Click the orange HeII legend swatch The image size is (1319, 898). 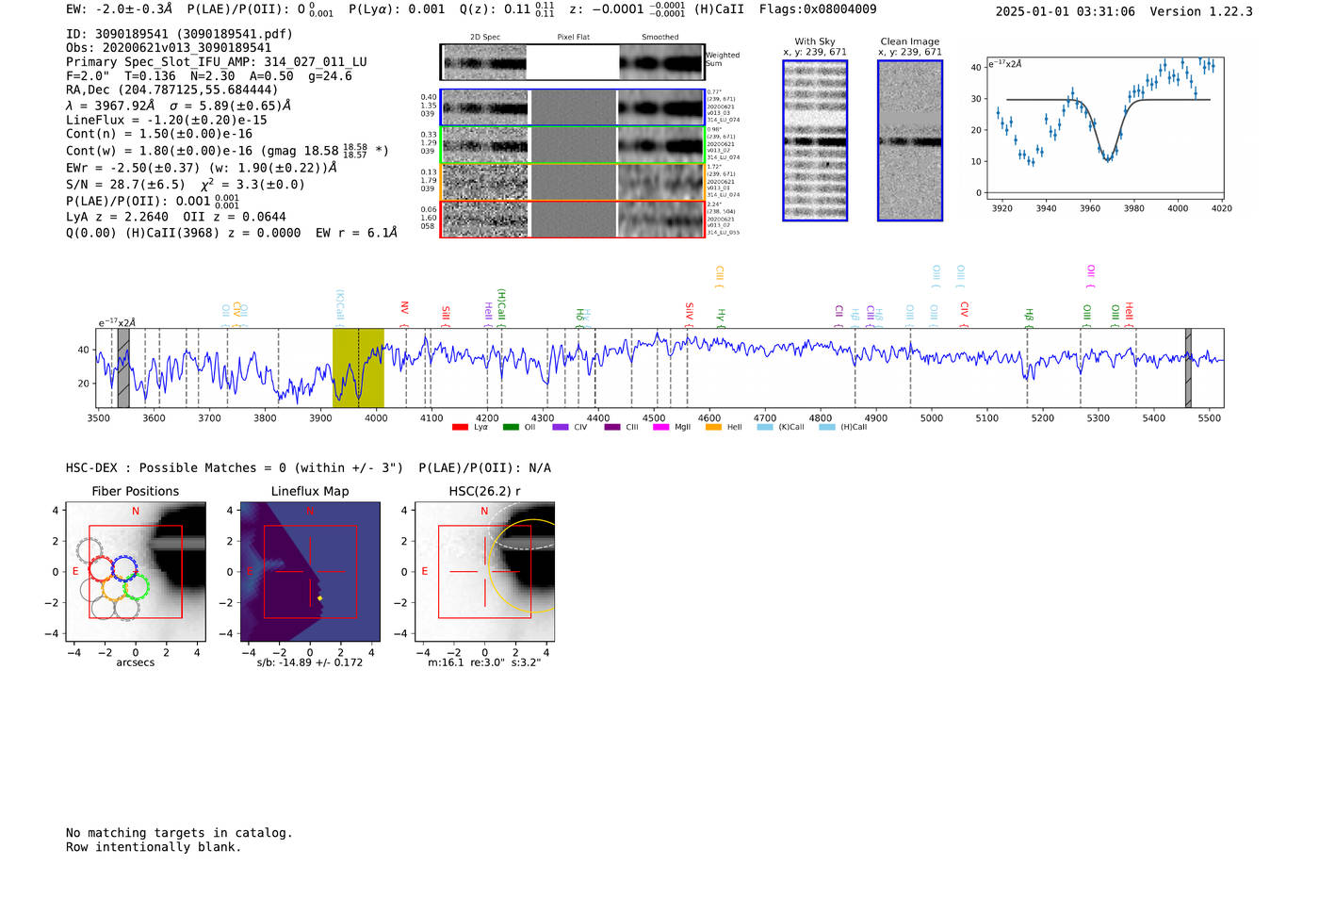pyautogui.click(x=713, y=428)
